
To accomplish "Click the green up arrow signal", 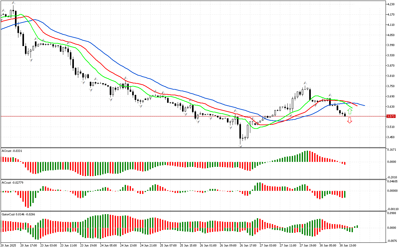I will point(350,112).
